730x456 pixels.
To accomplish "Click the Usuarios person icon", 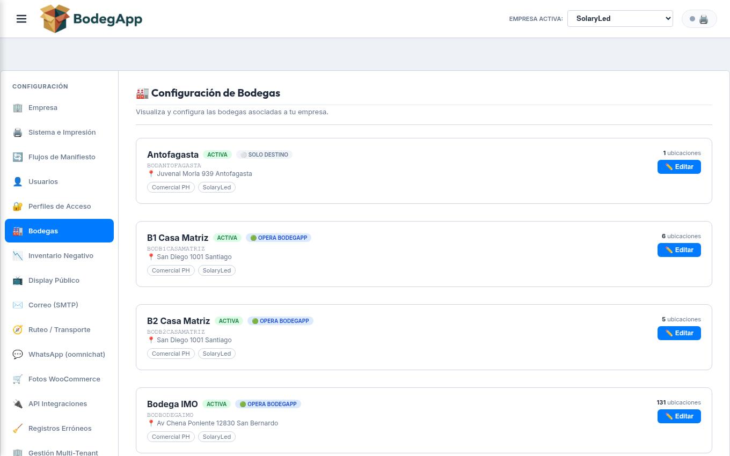I will coord(18,182).
